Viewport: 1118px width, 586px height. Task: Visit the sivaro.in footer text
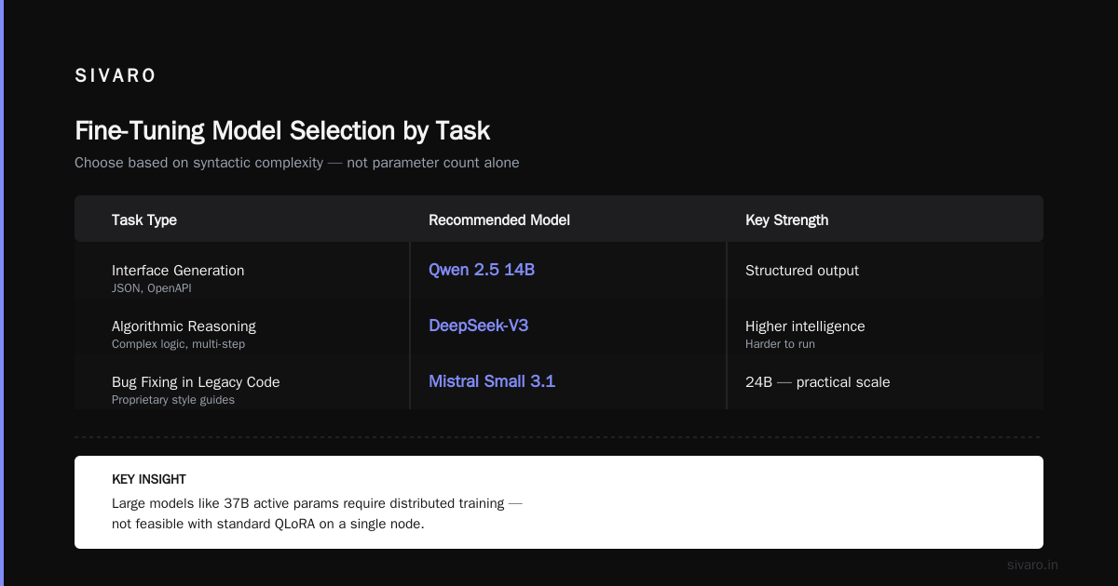1033,565
